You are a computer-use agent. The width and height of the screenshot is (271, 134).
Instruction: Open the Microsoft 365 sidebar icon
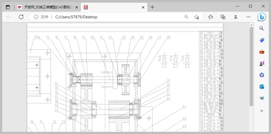click(x=262, y=75)
